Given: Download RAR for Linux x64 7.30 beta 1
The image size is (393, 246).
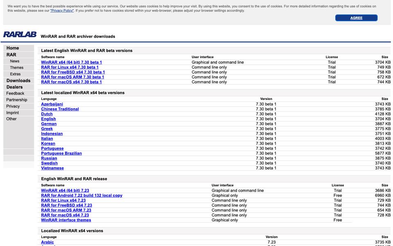Looking at the screenshot, I should [x=70, y=67].
